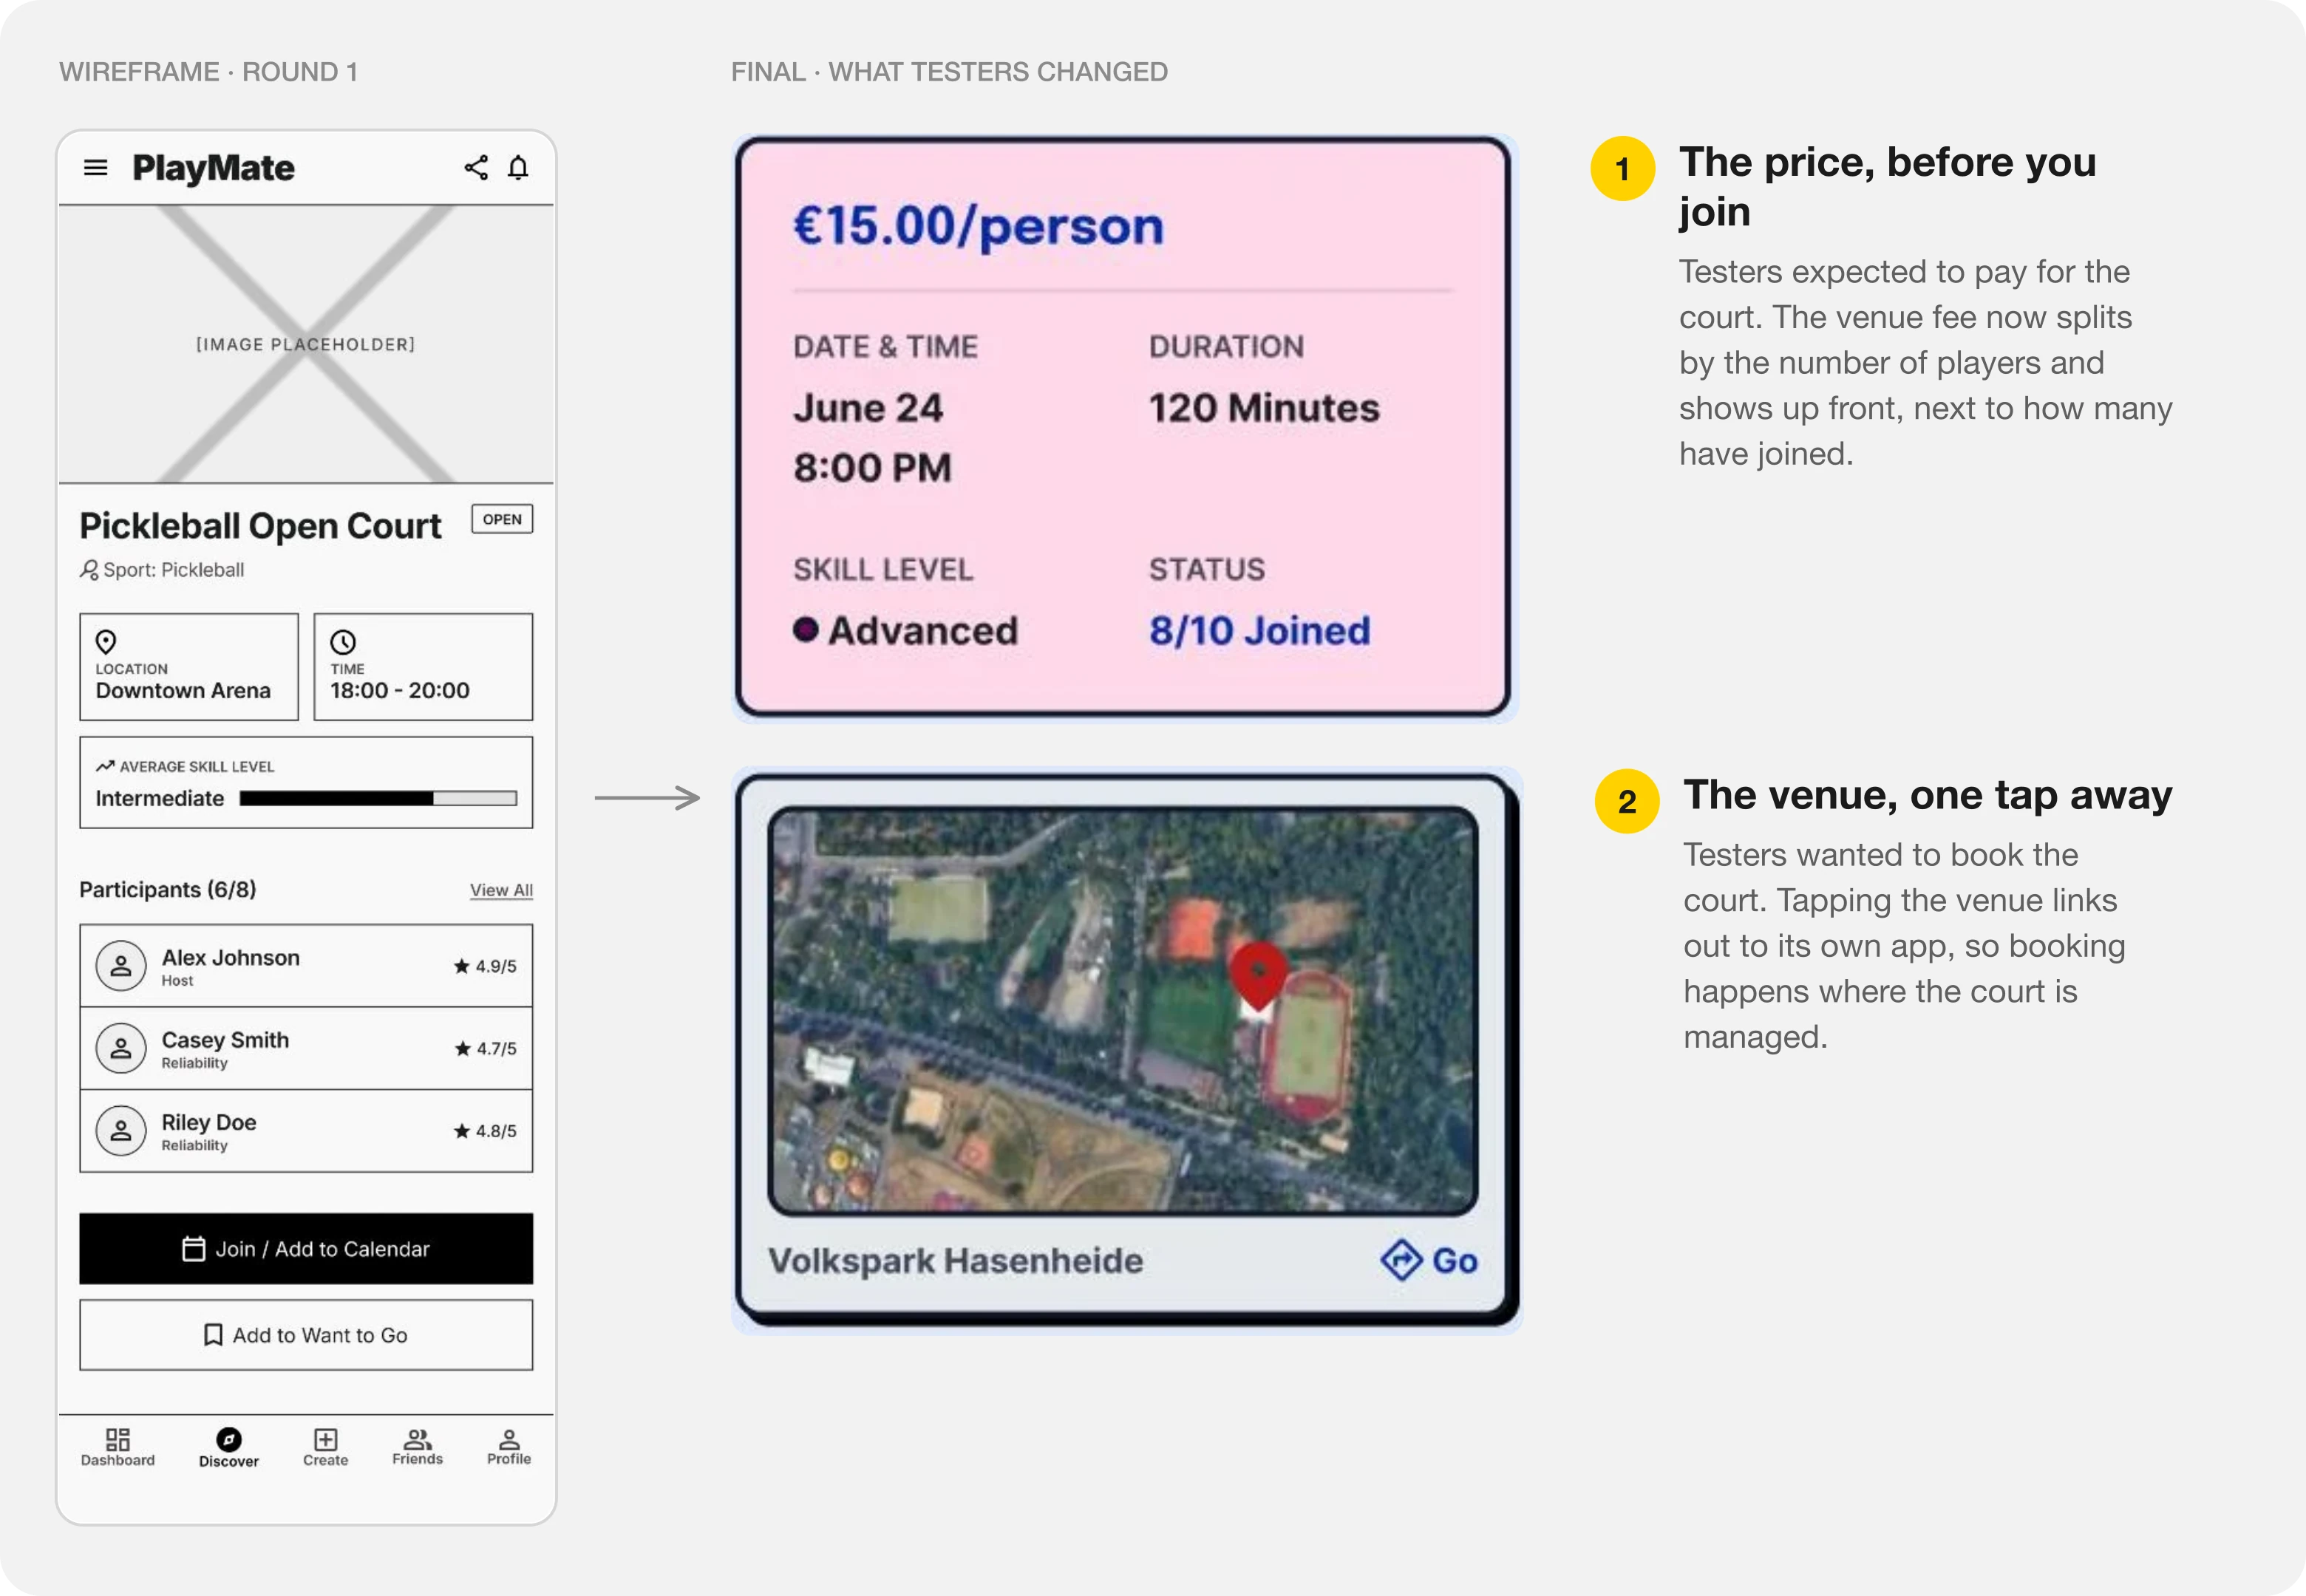
Task: Click the red map pin on venue map
Action: coord(1259,975)
